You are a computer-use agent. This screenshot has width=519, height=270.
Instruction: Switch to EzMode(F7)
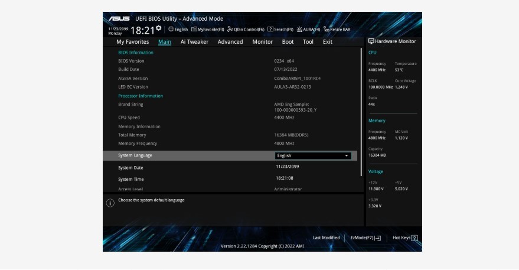(x=365, y=238)
